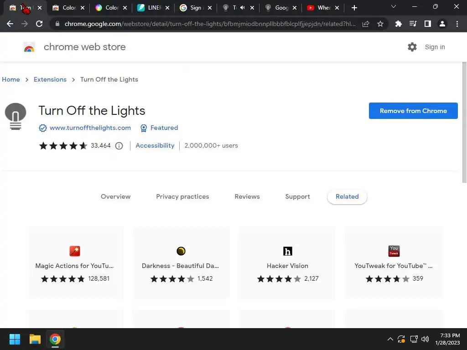Click Remove from Chrome button
This screenshot has height=350, width=467.
pyautogui.click(x=413, y=111)
